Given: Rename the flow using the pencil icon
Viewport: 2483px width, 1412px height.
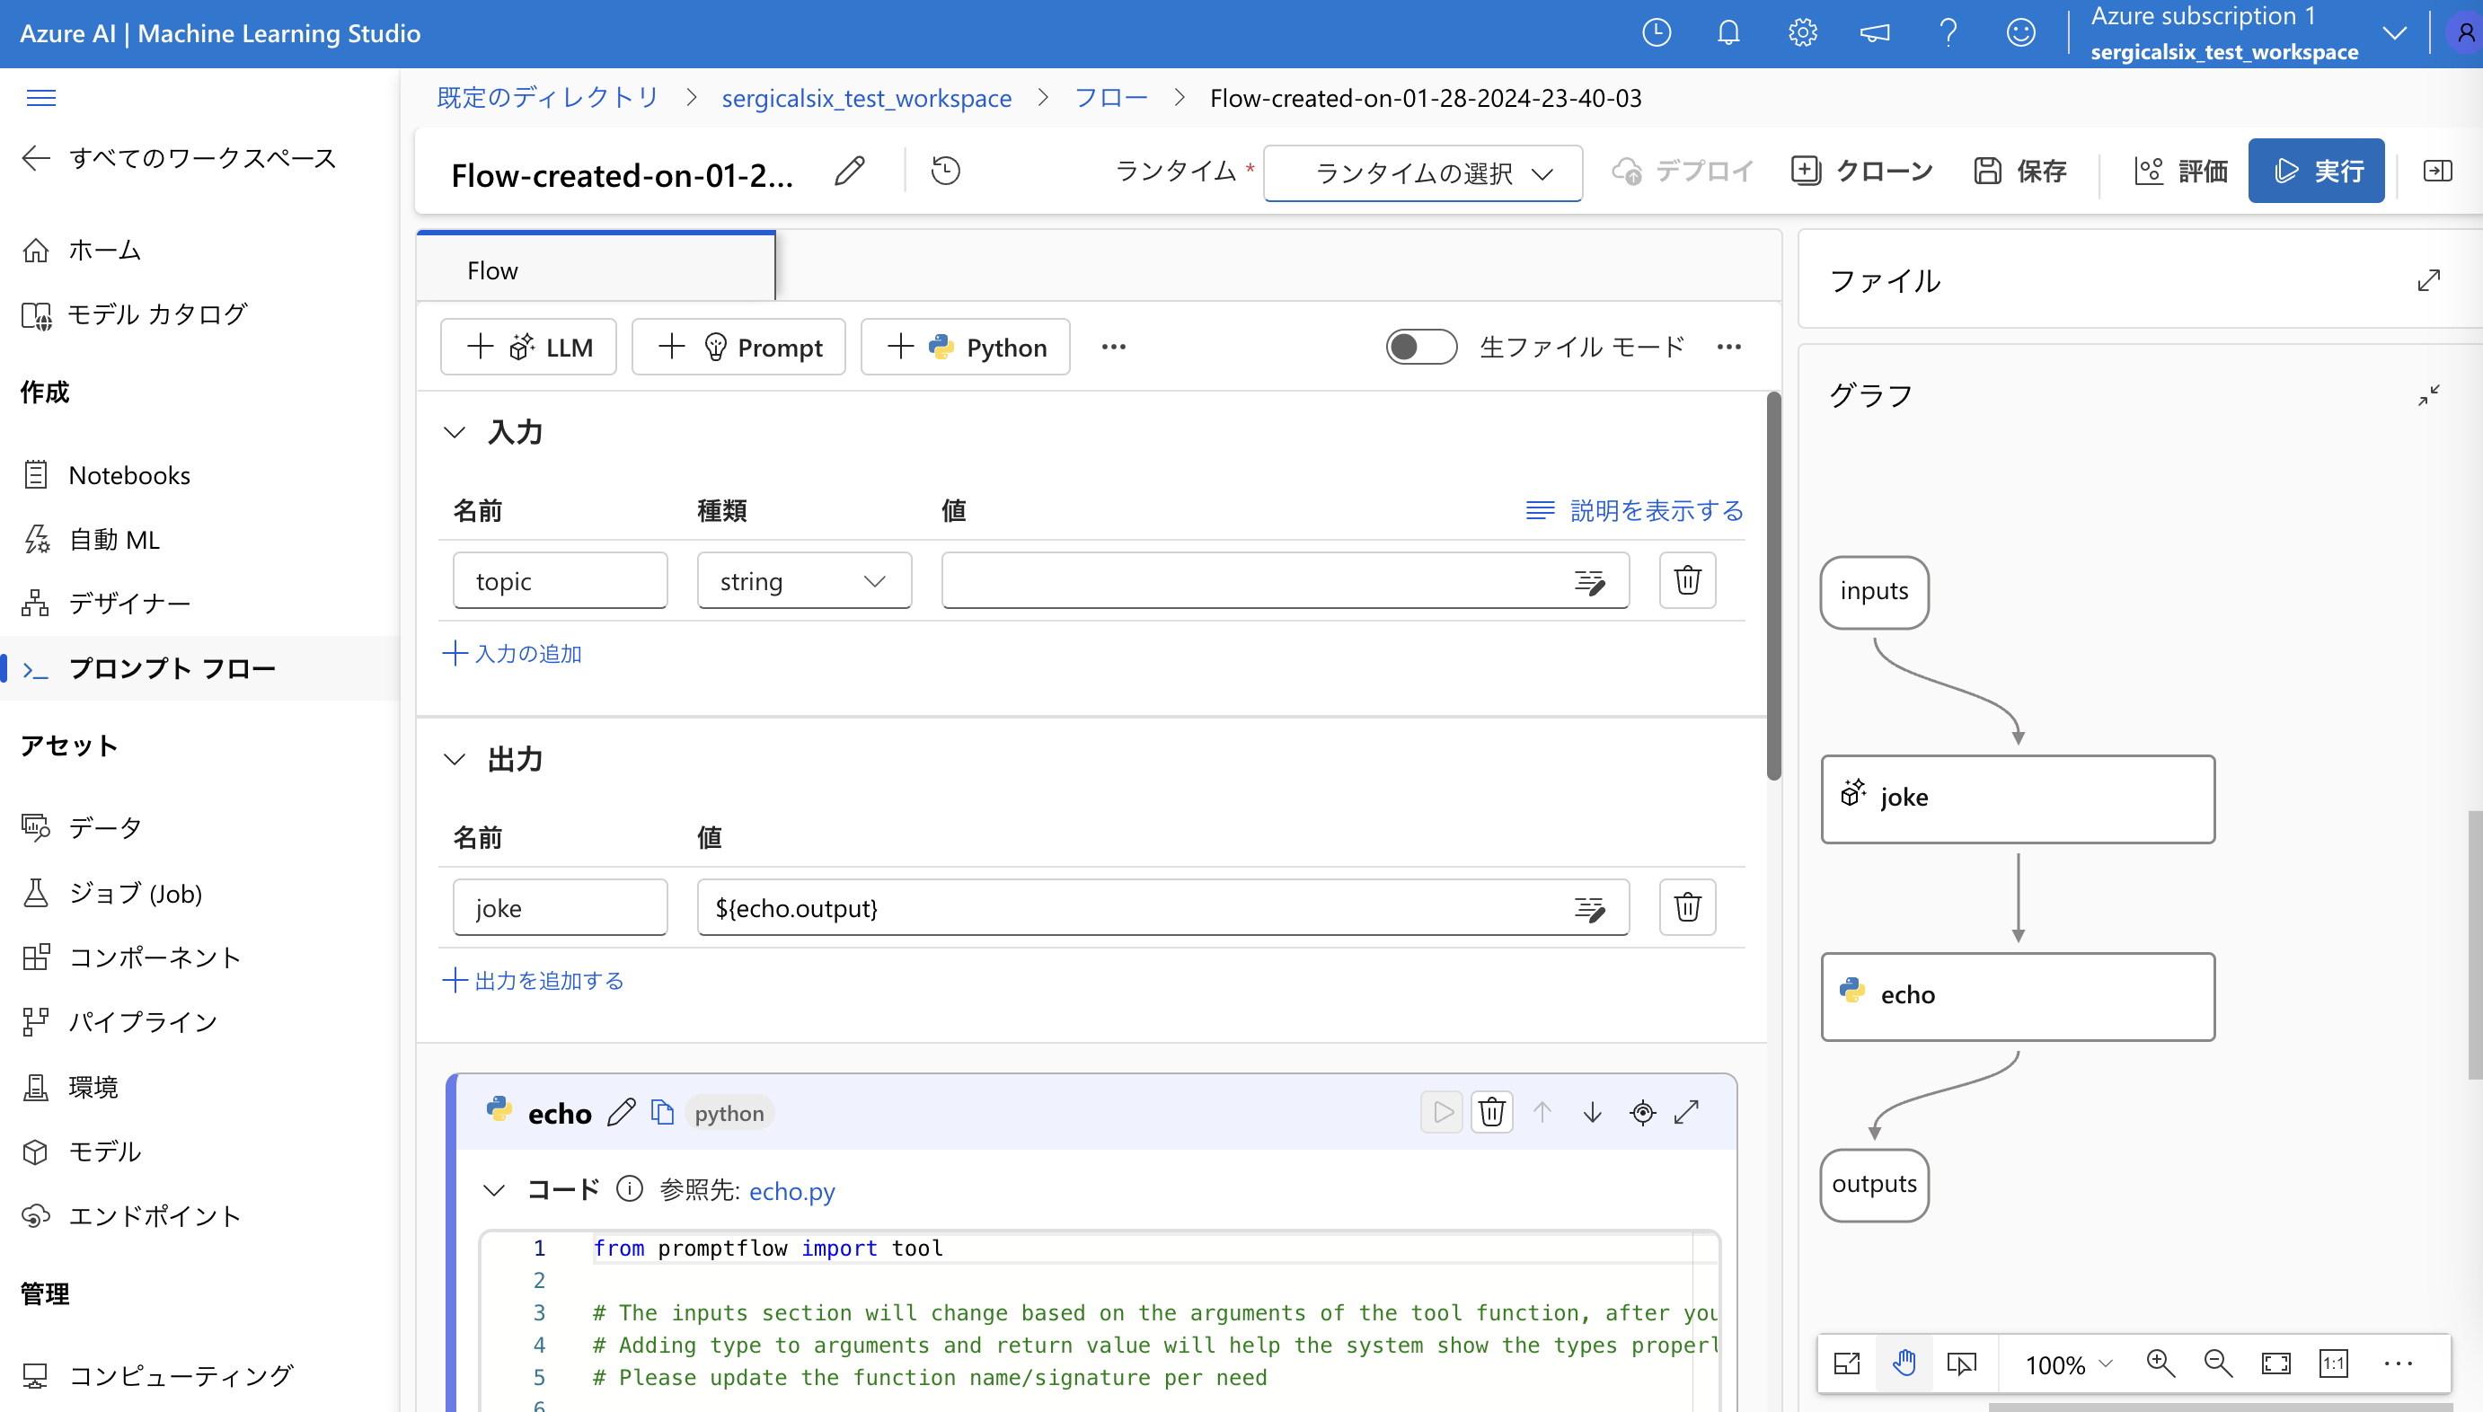Looking at the screenshot, I should 850,170.
